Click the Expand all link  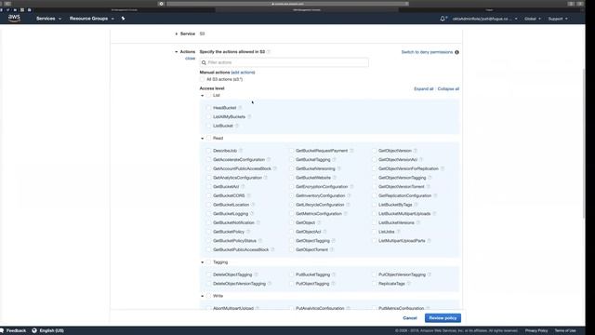tap(424, 89)
